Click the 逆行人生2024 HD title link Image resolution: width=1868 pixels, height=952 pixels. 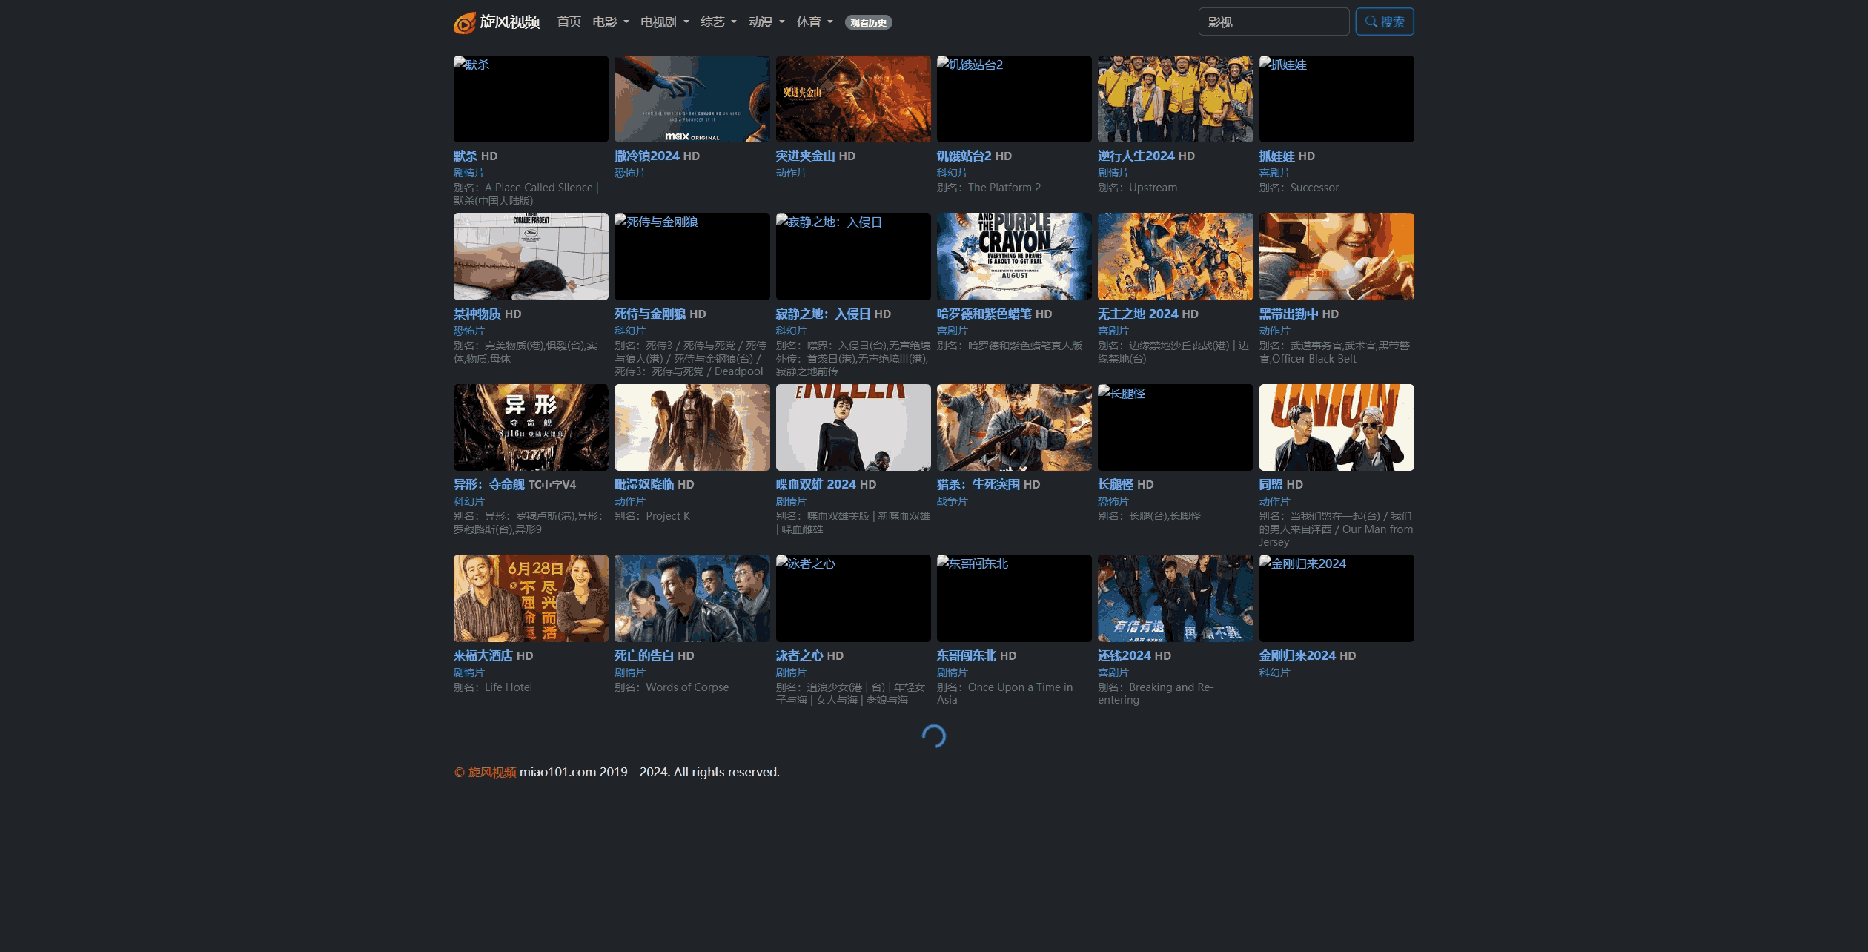tap(1146, 156)
